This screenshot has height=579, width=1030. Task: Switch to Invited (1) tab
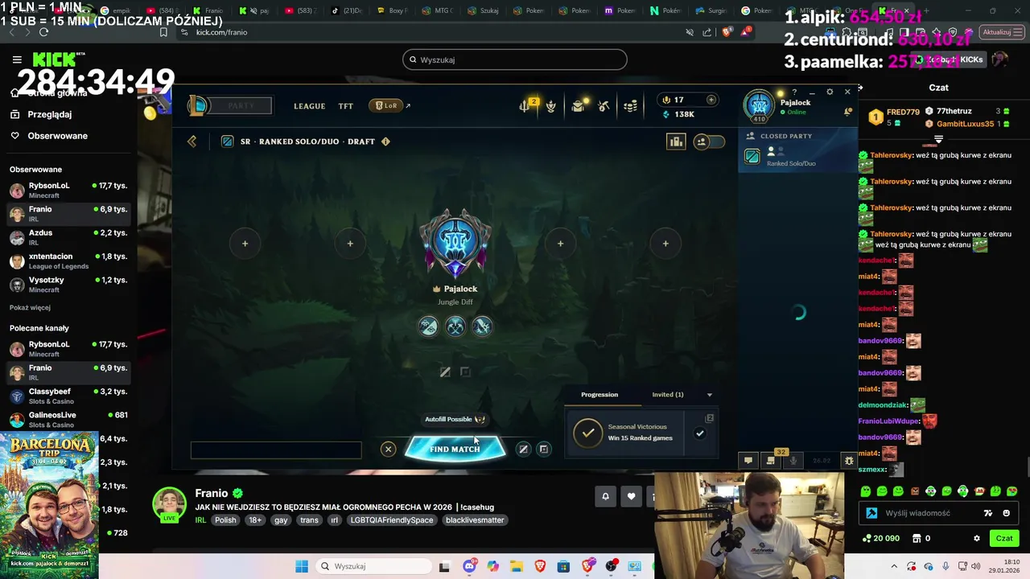coord(668,395)
